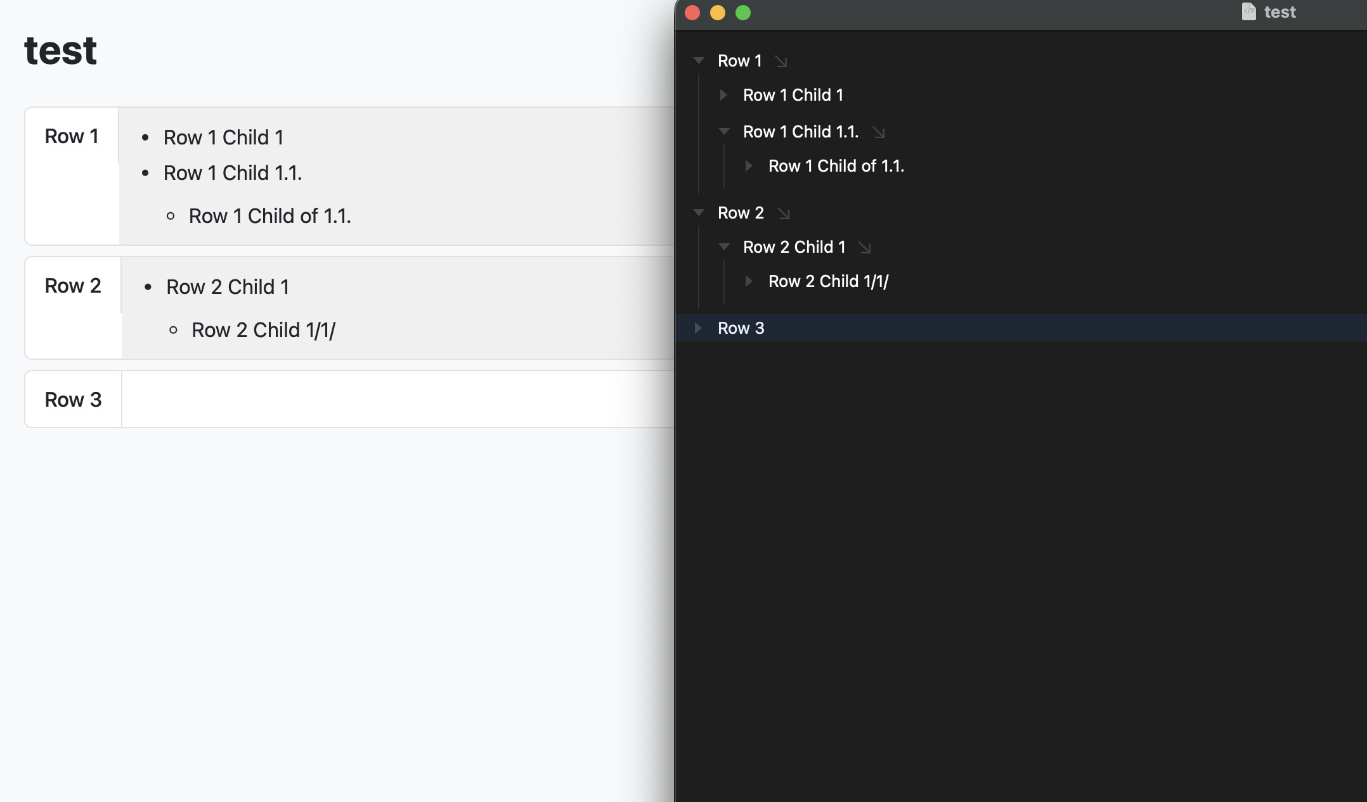Collapse the Row 2 Child 1 triangle

[x=723, y=247]
